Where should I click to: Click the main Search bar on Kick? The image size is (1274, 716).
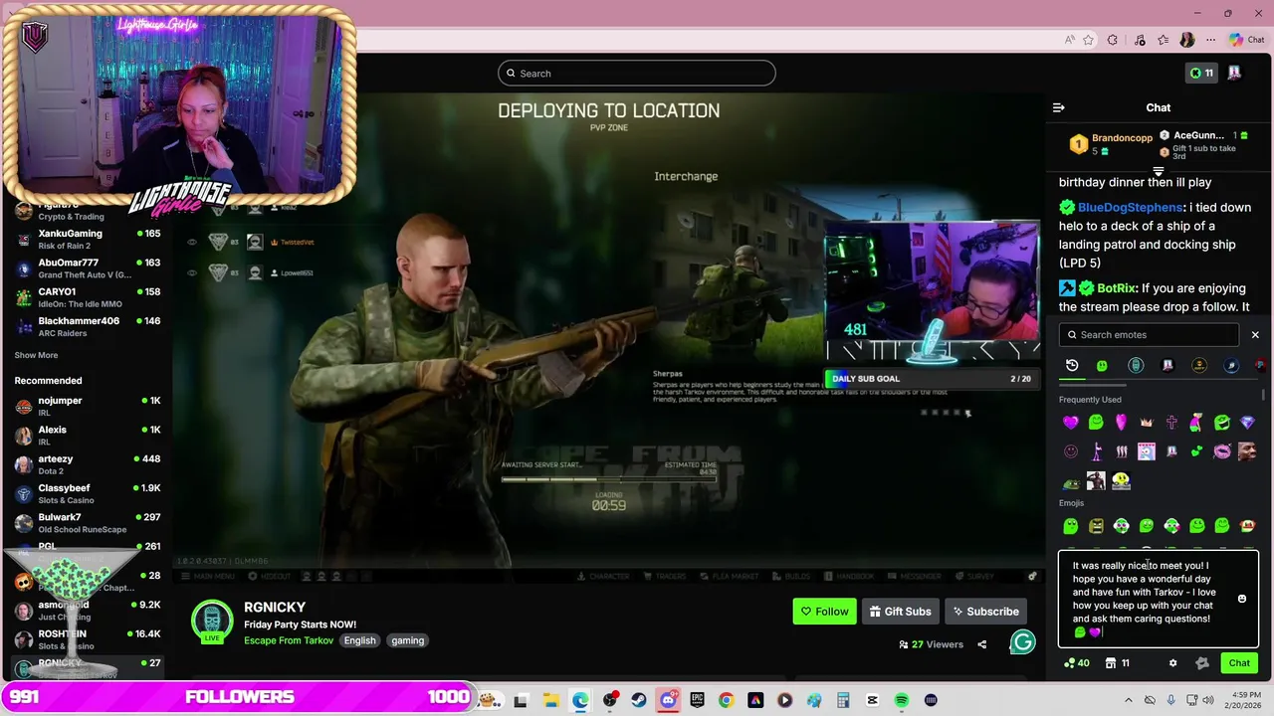(x=637, y=74)
